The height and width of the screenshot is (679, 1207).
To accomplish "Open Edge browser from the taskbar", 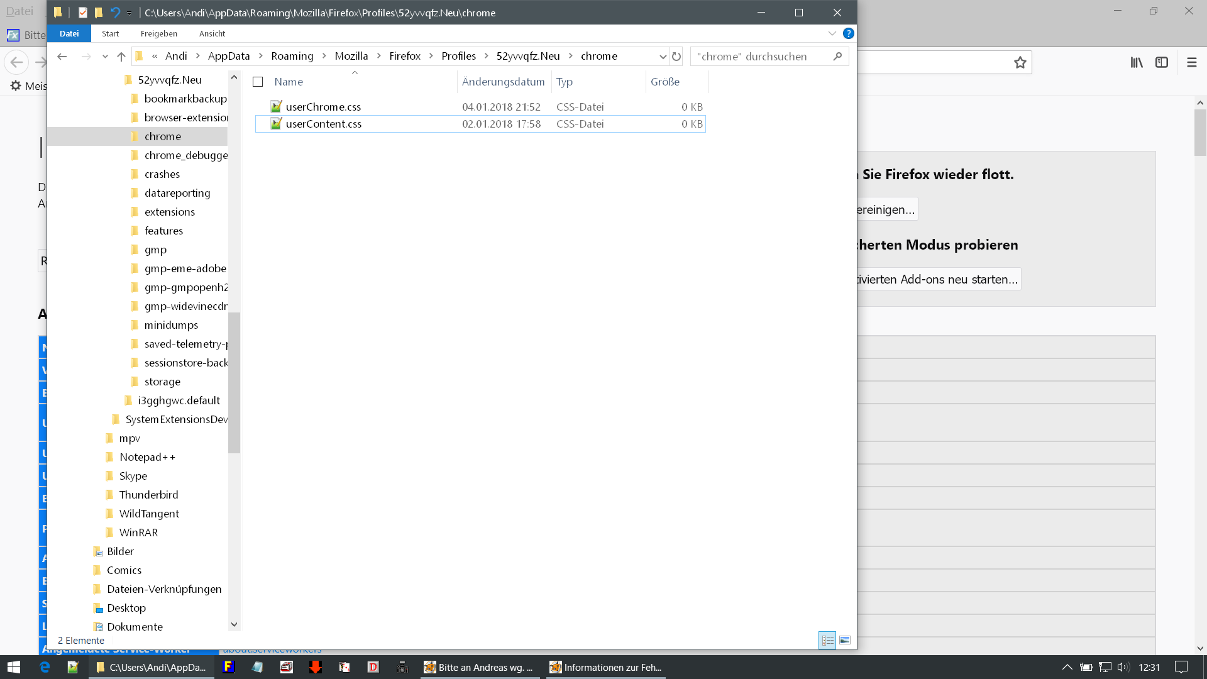I will click(x=45, y=667).
